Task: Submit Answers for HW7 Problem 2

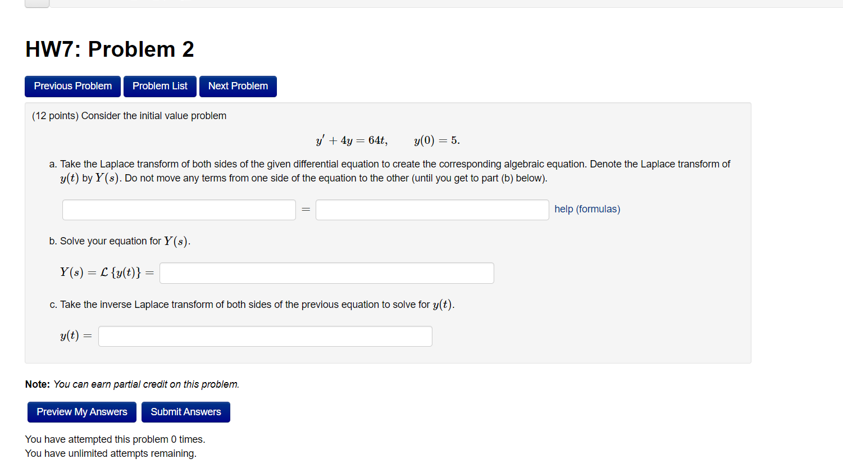Action: 185,412
